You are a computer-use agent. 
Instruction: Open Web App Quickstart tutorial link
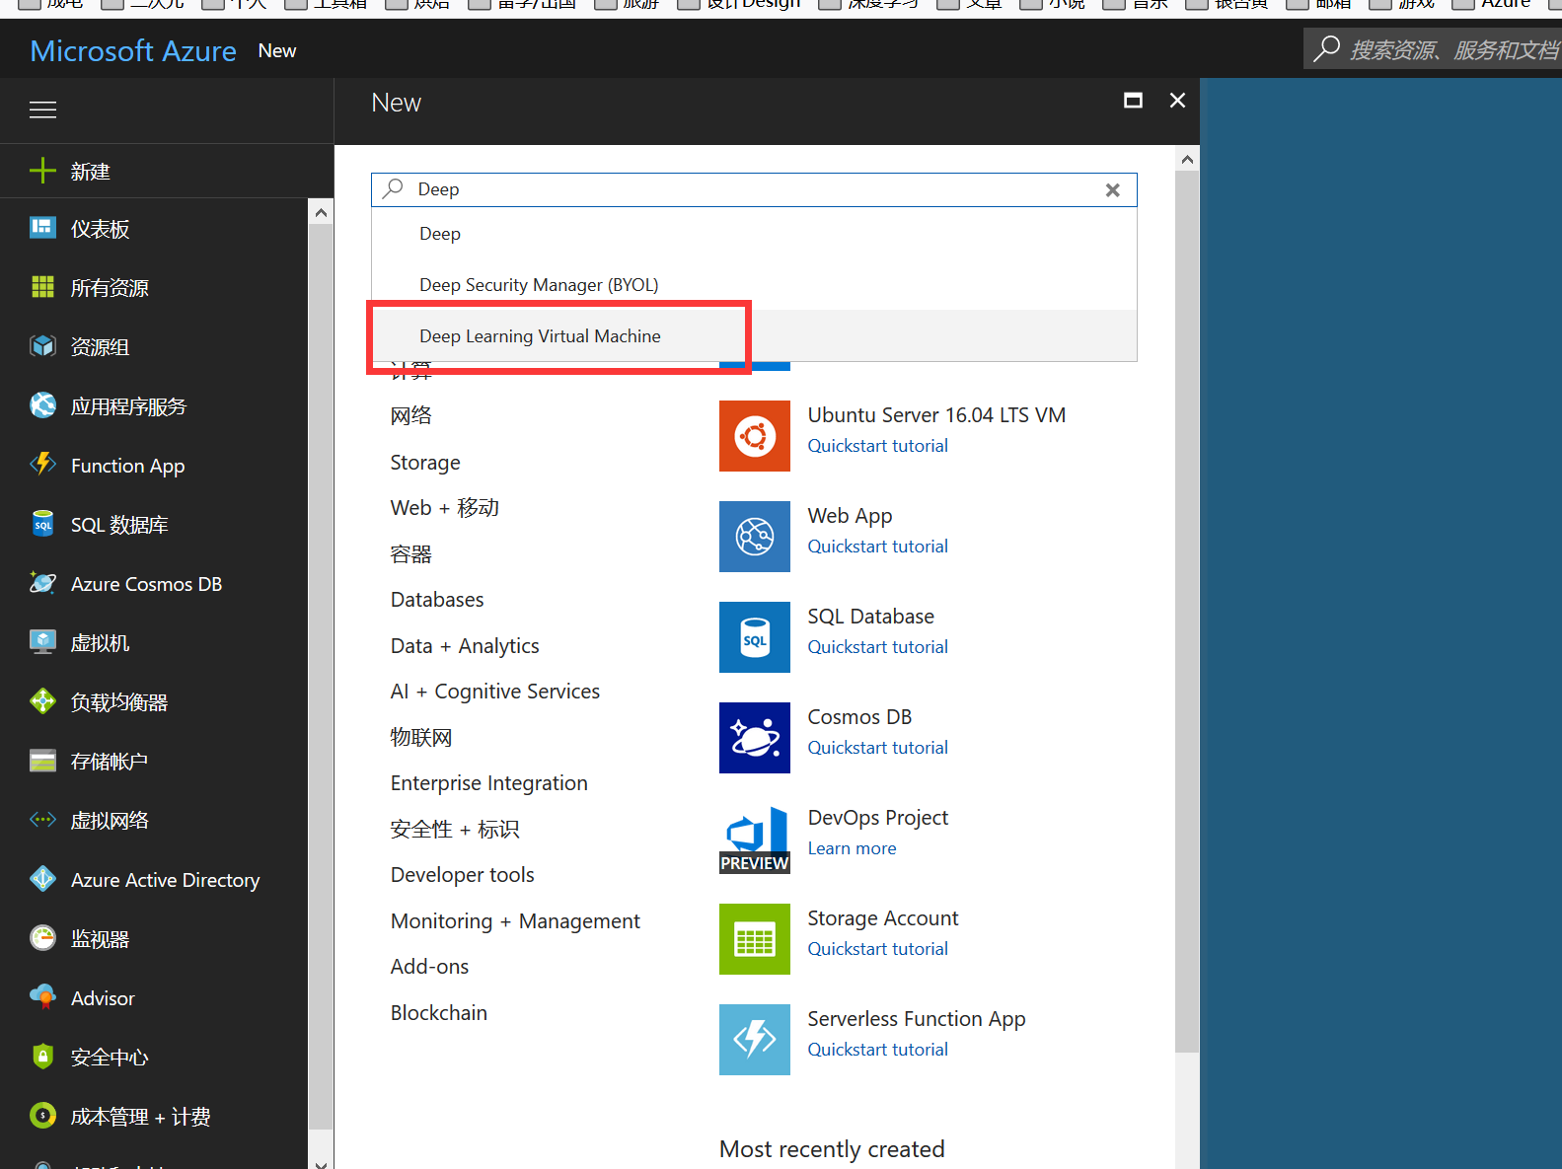click(878, 547)
